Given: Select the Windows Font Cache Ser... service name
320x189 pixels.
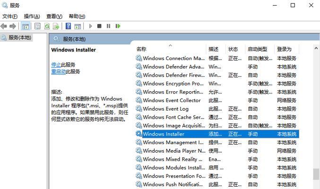Looking at the screenshot, I should [173, 117].
